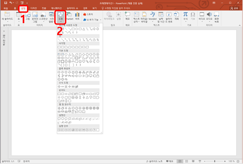Open the 파일 (File) tab
The image size is (243, 164).
[x=6, y=8]
